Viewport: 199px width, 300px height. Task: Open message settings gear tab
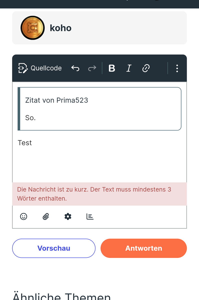68,216
